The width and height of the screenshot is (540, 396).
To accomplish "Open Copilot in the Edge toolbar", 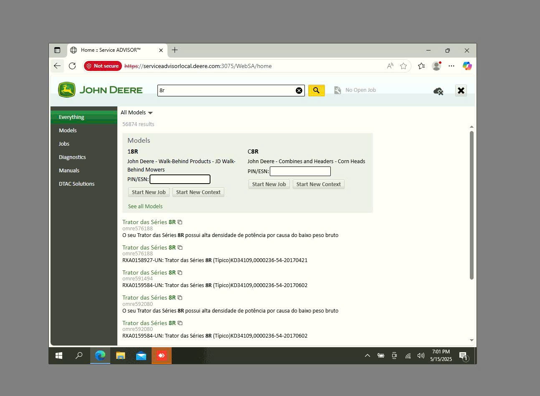I will coord(467,66).
